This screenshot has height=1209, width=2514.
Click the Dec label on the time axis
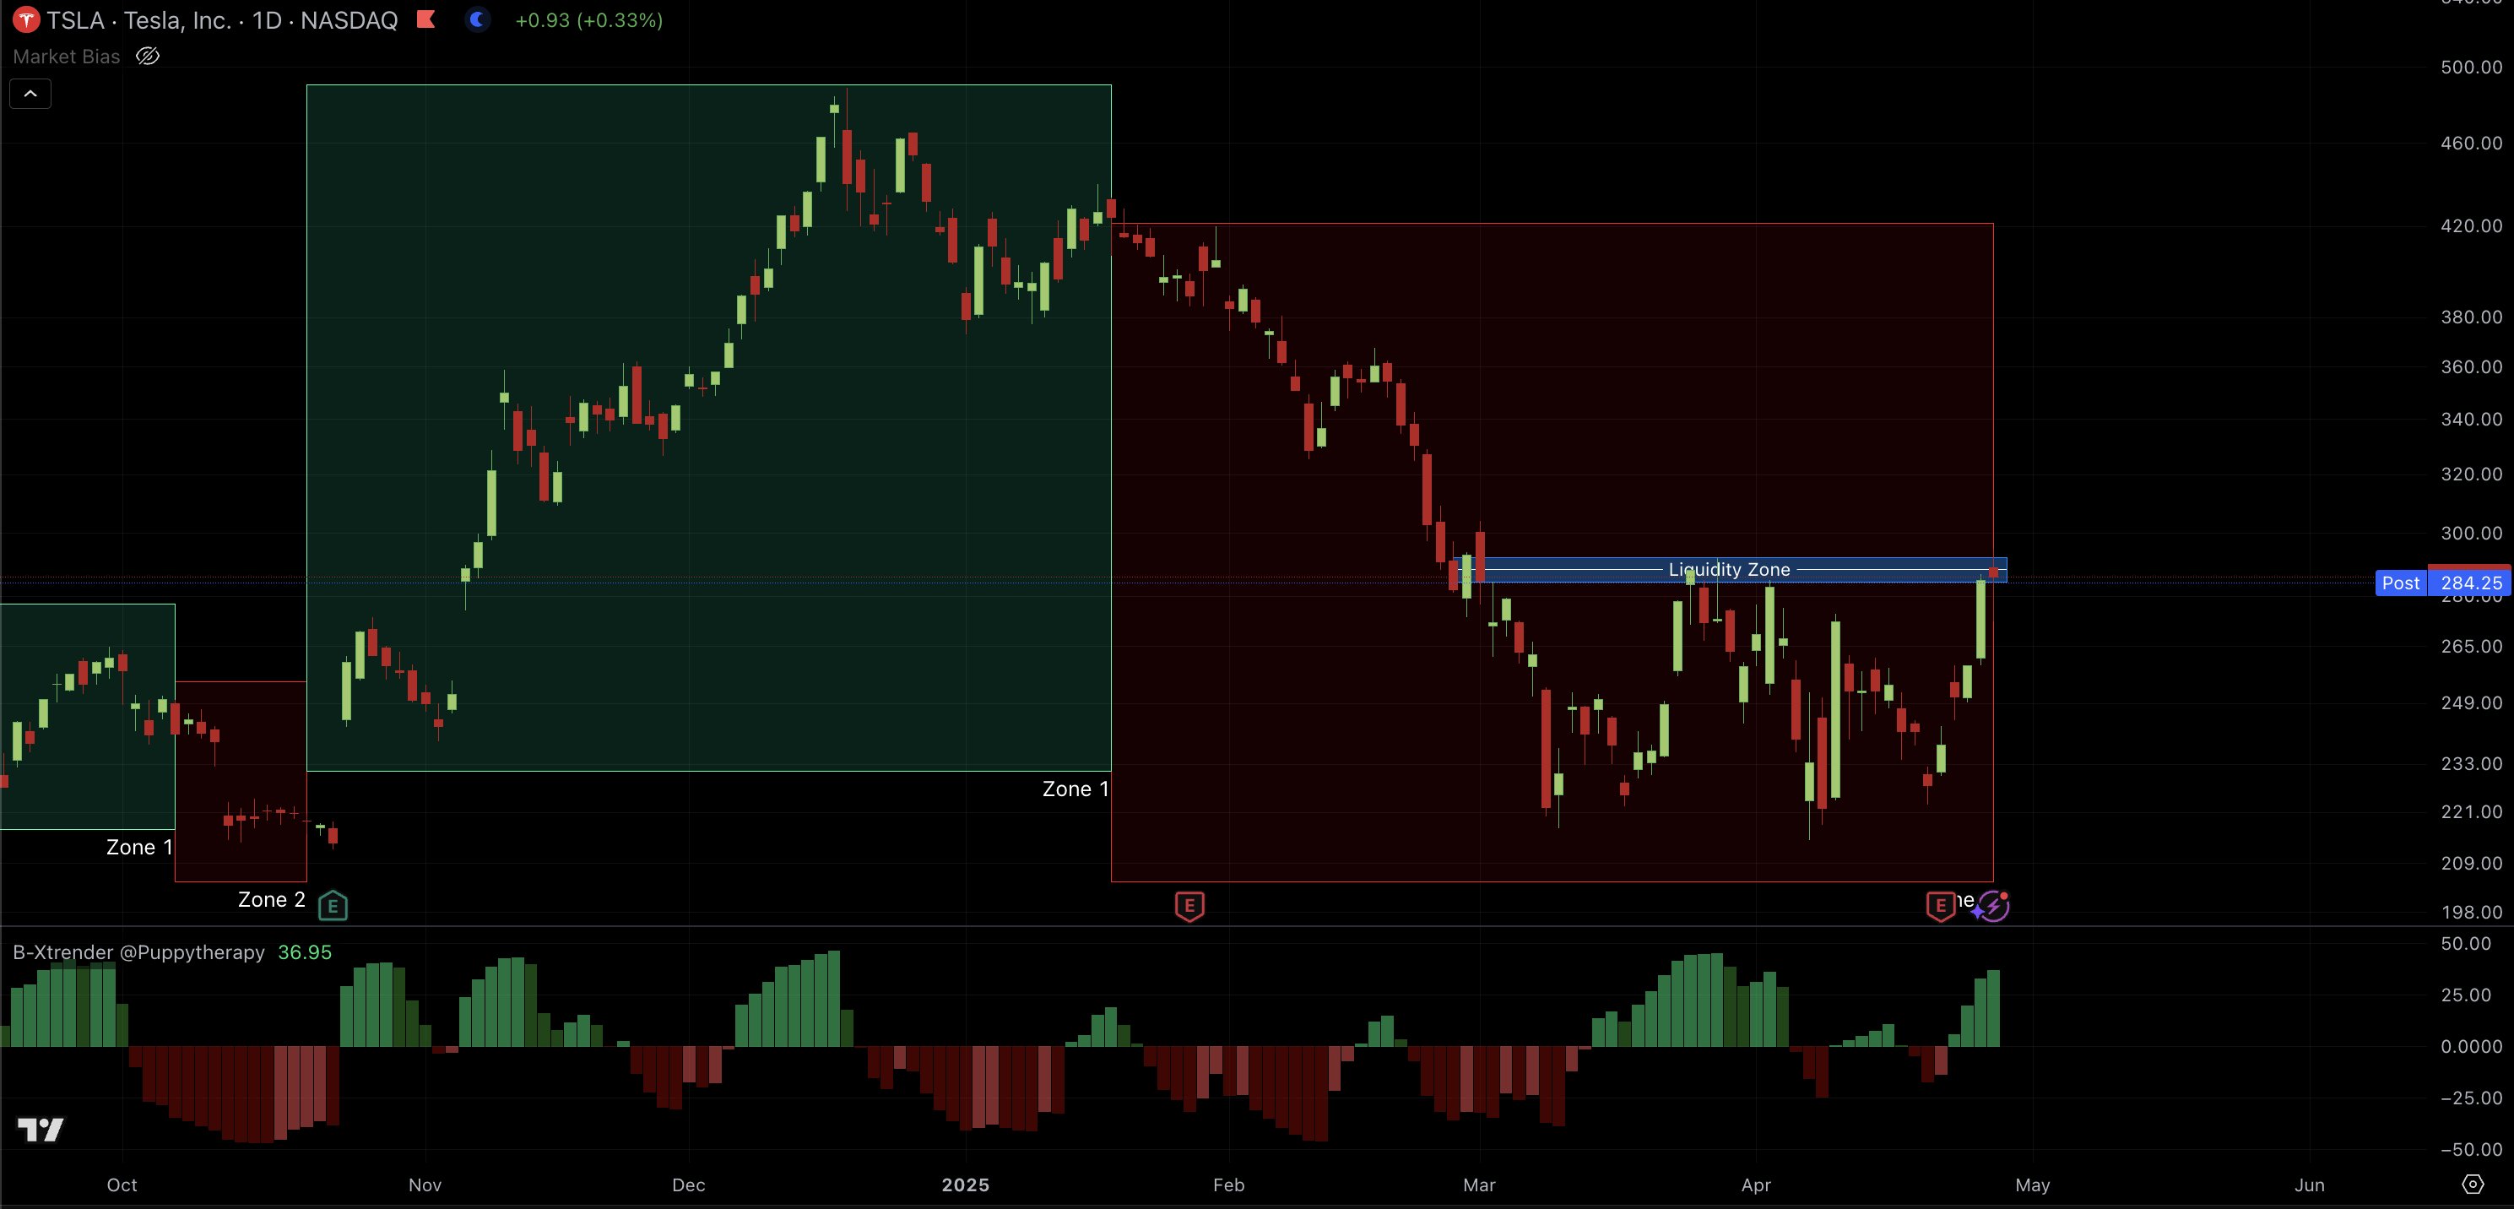689,1185
